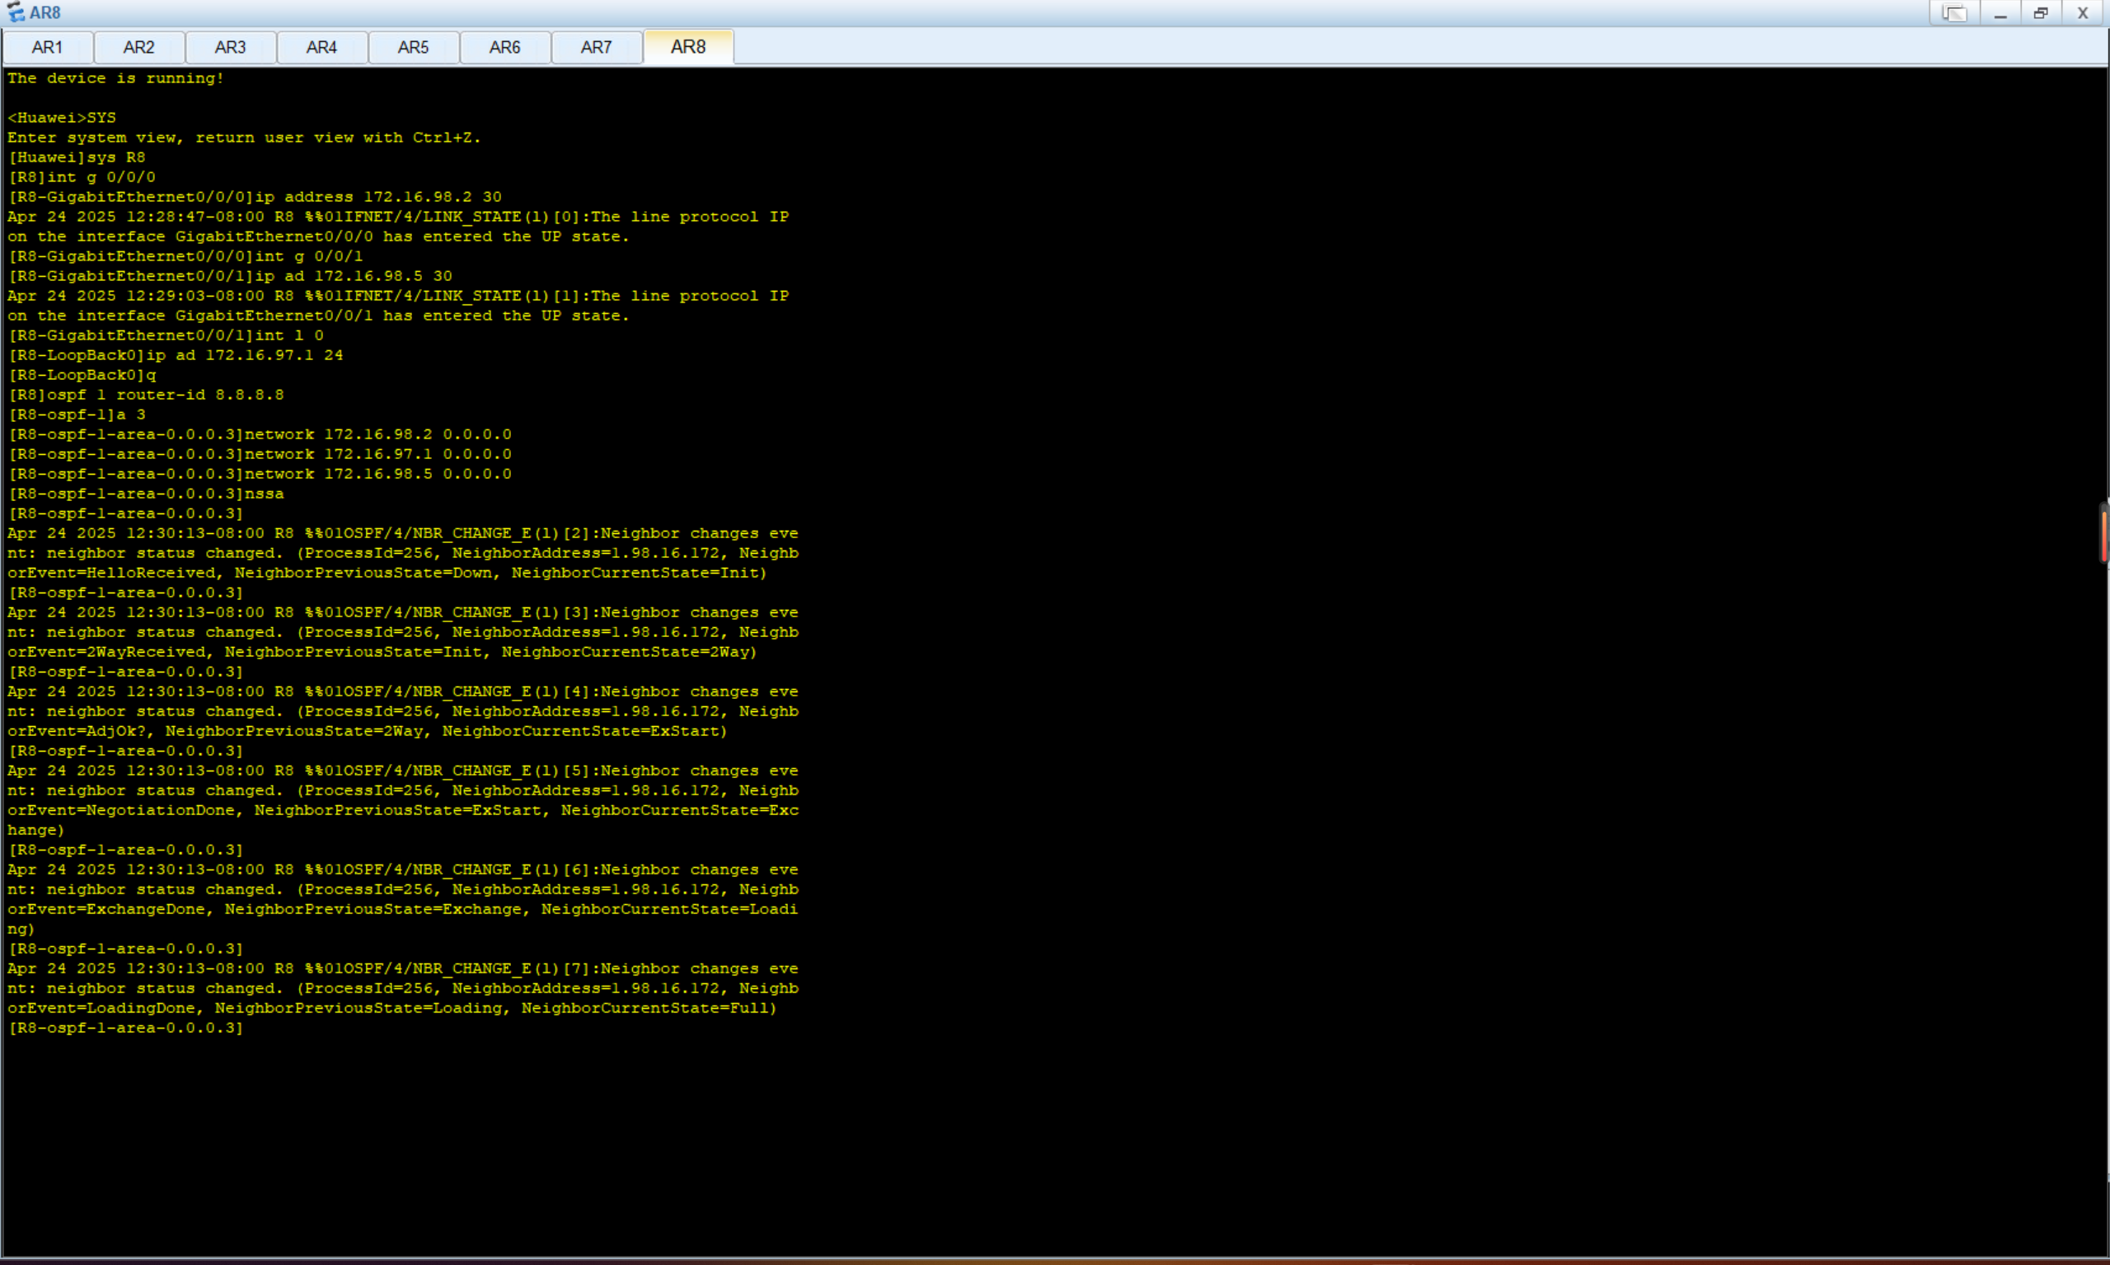Click the 'nssa' command line
This screenshot has height=1265, width=2110.
(146, 494)
